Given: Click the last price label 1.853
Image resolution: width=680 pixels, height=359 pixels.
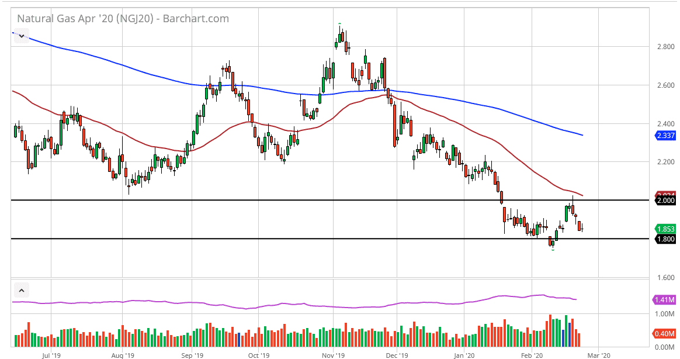Looking at the screenshot, I should click(x=666, y=229).
